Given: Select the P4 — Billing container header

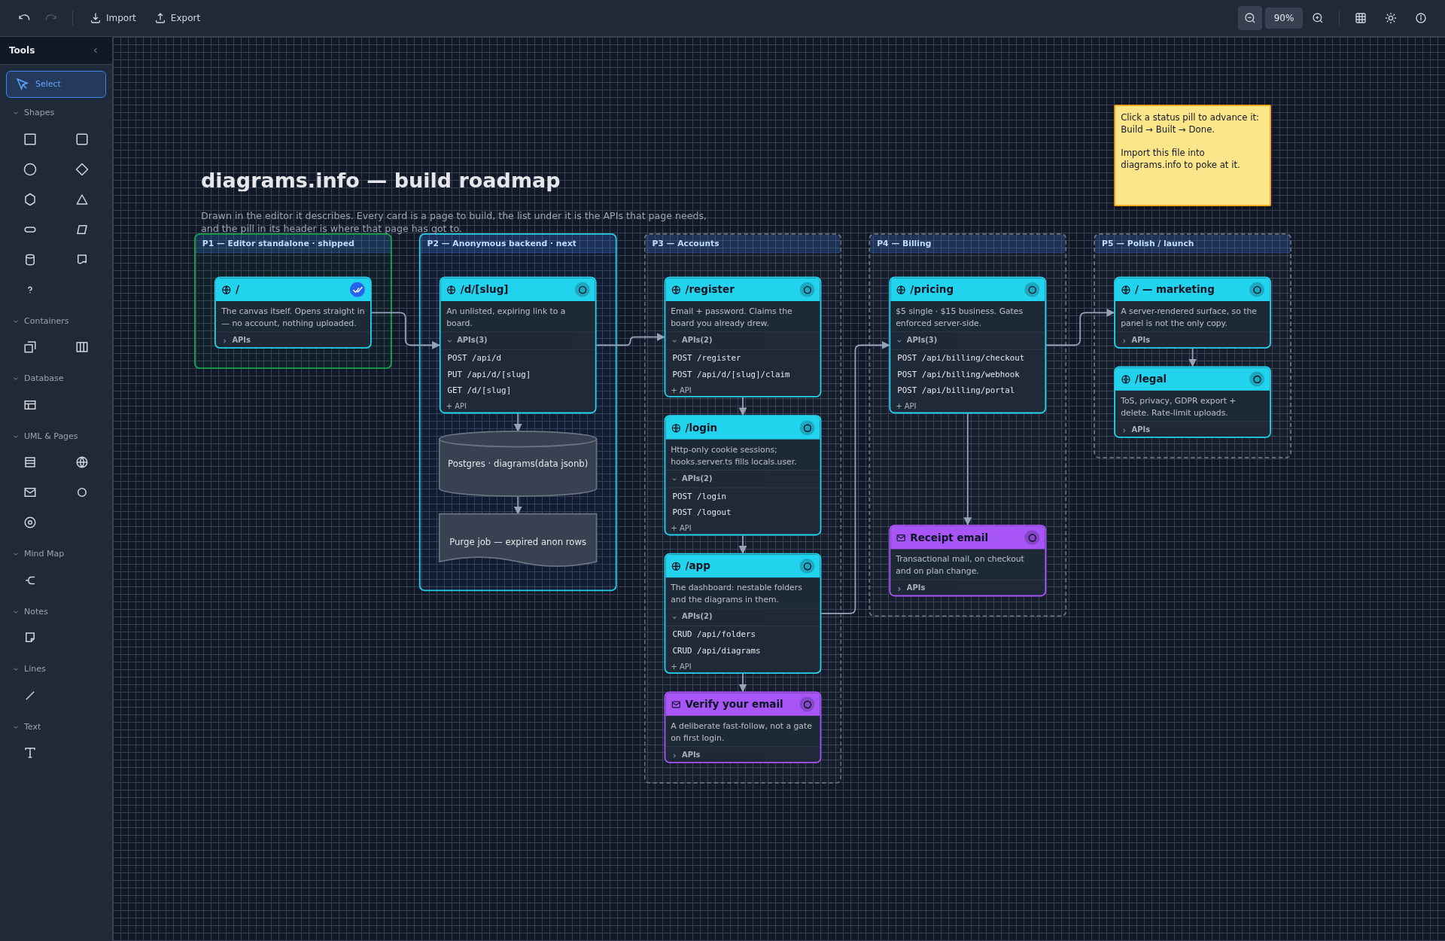Looking at the screenshot, I should [x=967, y=243].
